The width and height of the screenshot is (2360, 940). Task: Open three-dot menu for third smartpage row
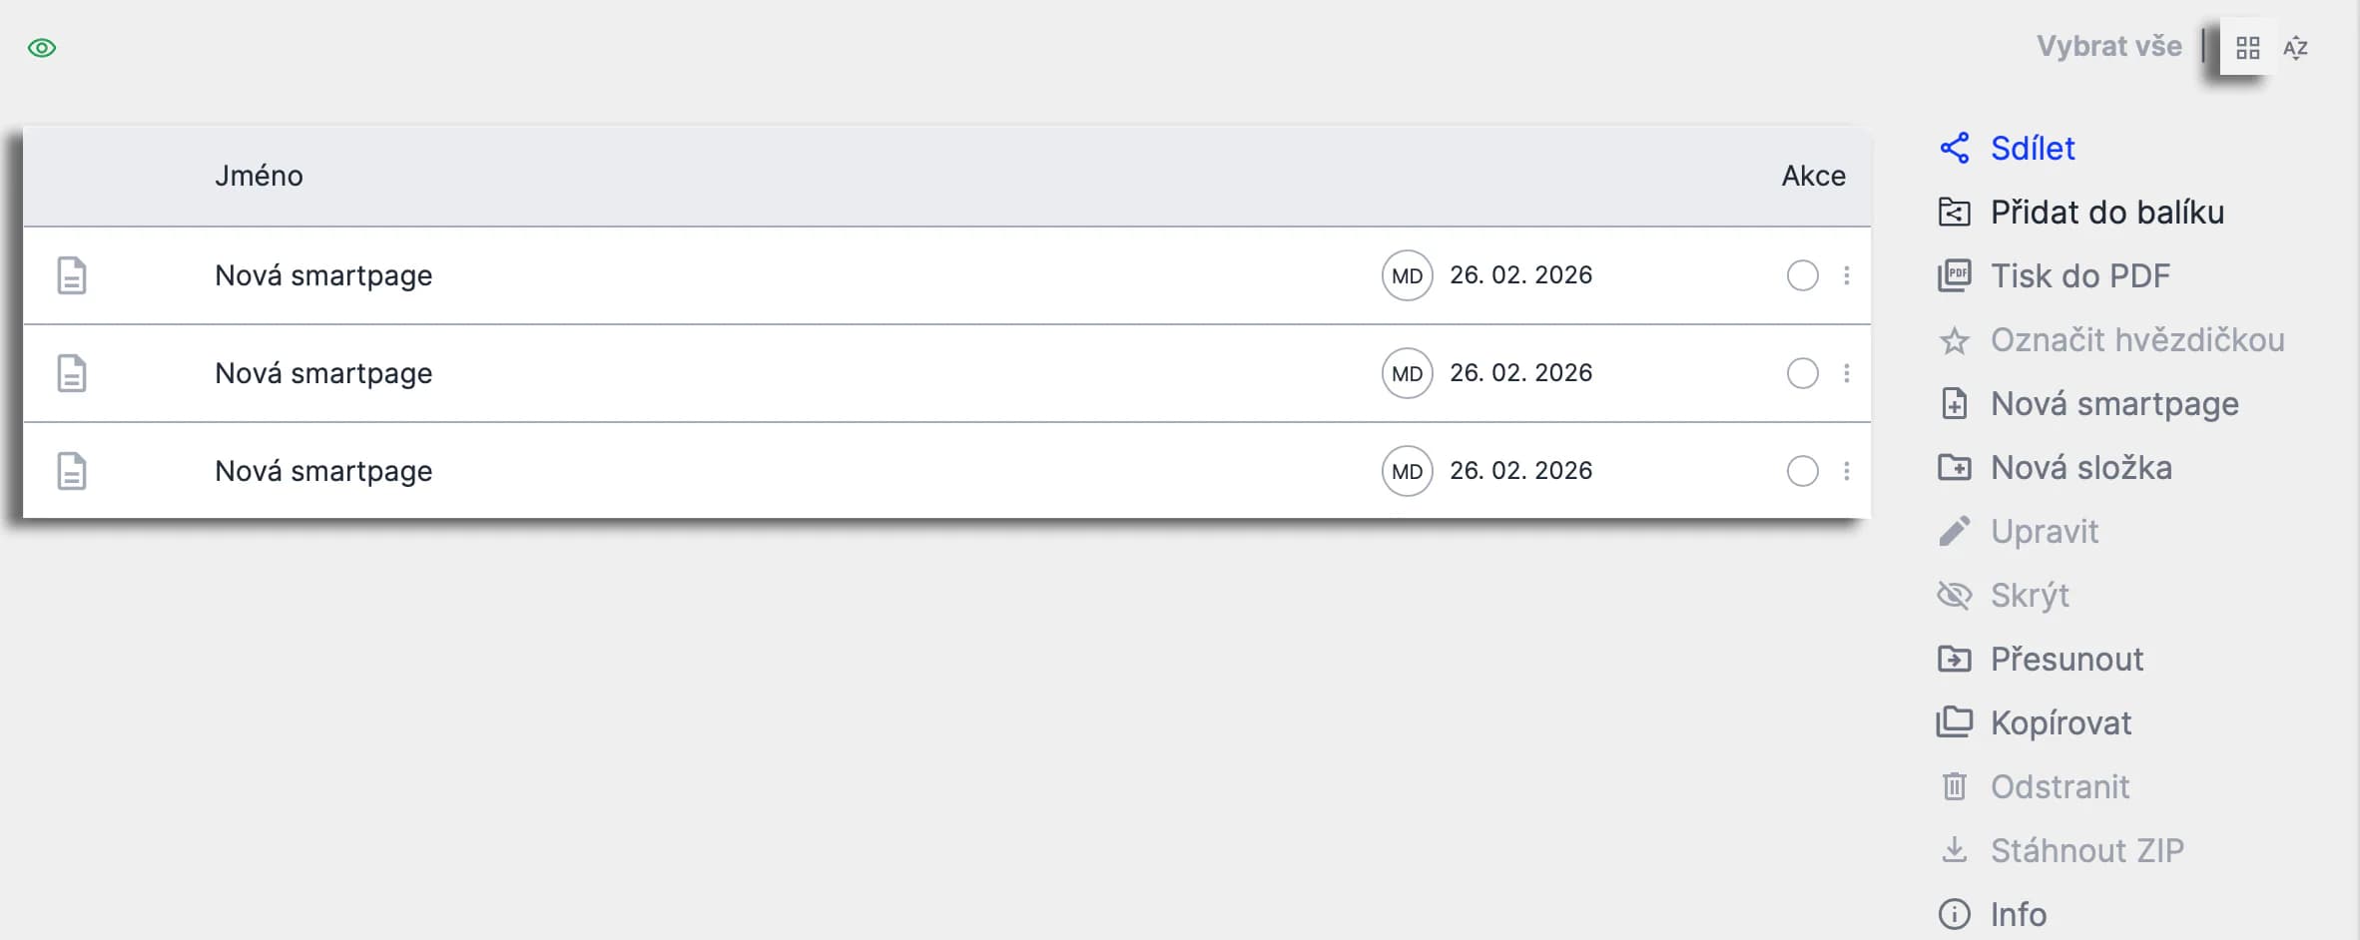coord(1847,471)
